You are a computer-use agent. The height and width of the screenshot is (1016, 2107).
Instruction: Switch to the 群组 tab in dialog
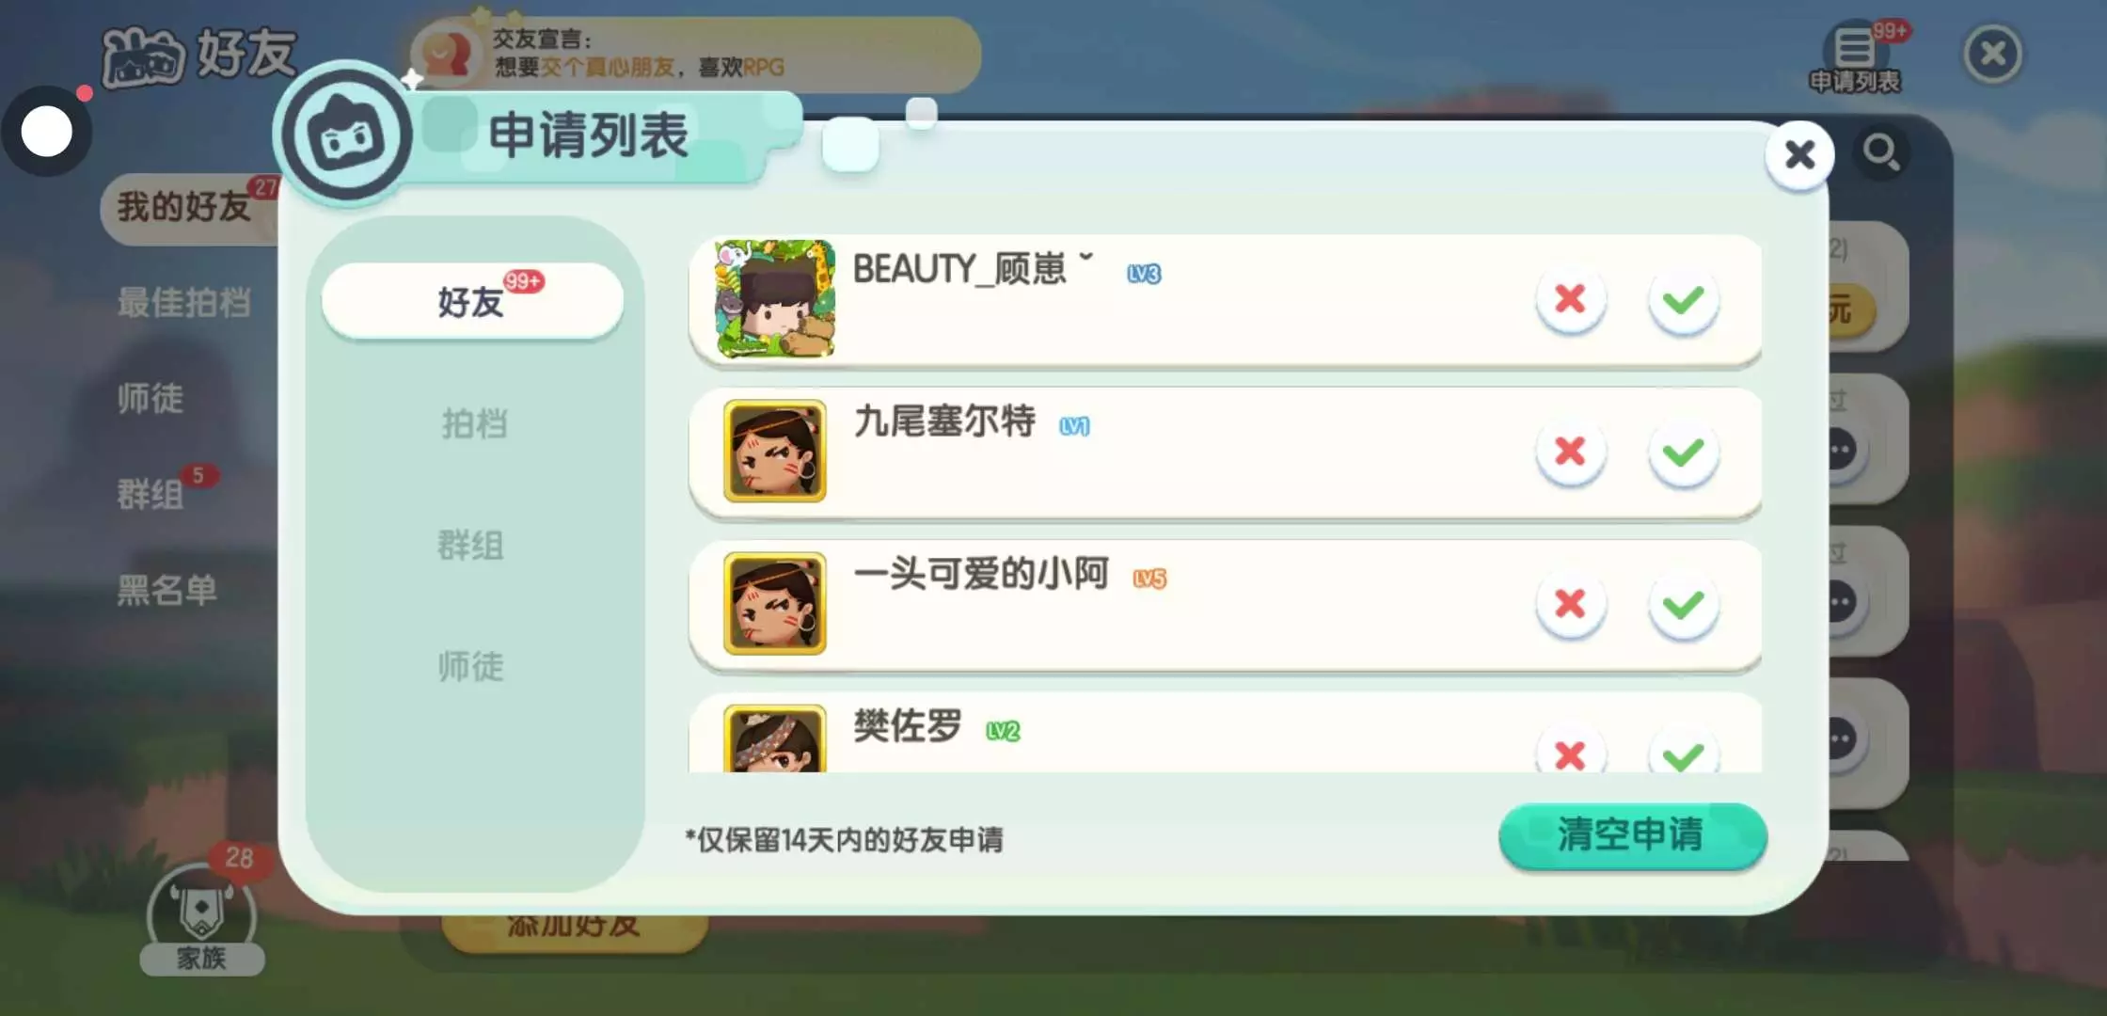click(x=470, y=545)
